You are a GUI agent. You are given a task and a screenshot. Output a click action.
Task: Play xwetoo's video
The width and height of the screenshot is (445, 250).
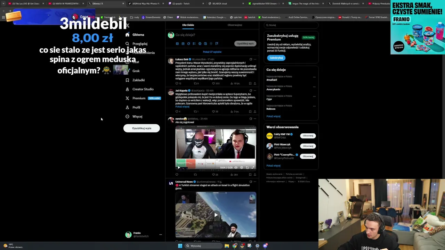179,167
